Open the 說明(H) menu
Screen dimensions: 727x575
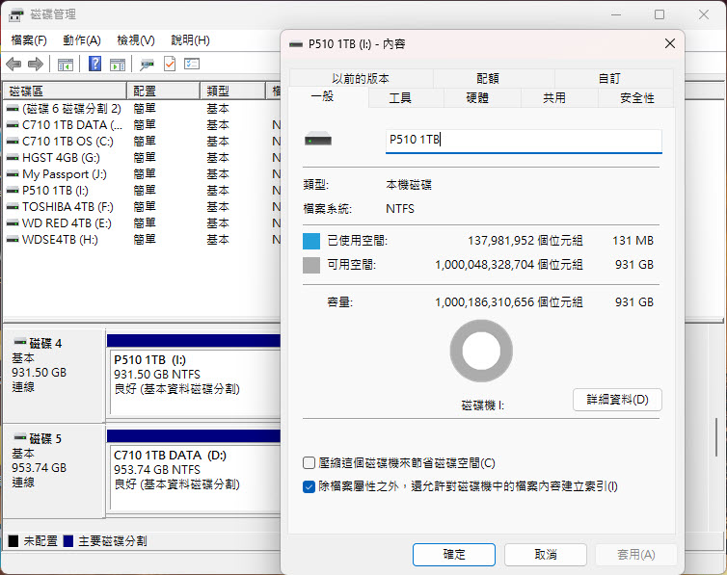[x=190, y=40]
